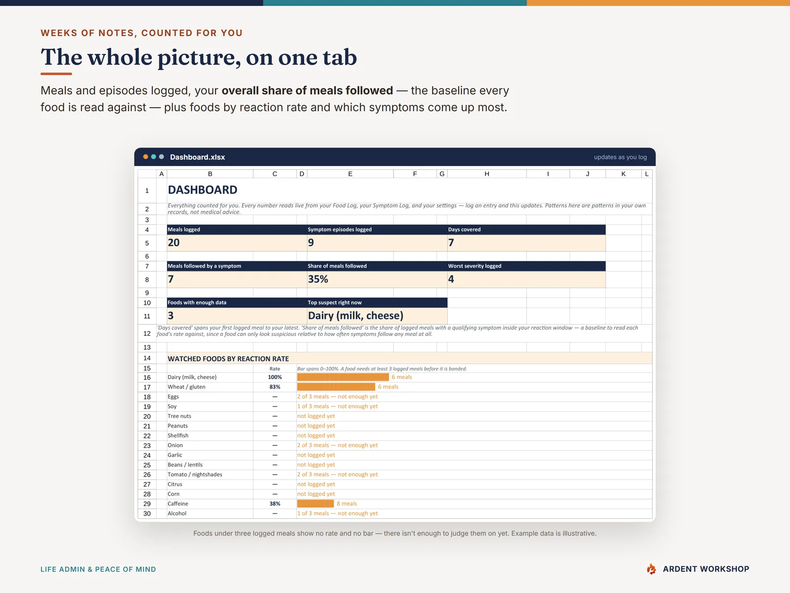Select column H header
This screenshot has height=593, width=790.
[487, 174]
